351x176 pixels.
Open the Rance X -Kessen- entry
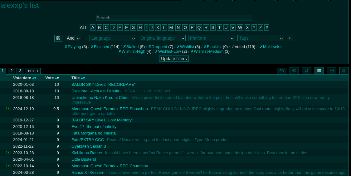pyautogui.click(x=88, y=173)
